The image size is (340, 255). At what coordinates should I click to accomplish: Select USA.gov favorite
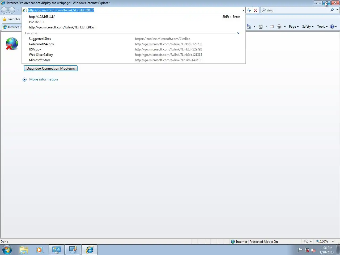(x=134, y=49)
